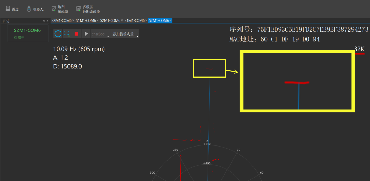The height and width of the screenshot is (181, 370).
Task: Switch to the first S2M1-COM6 tab
Action: pyautogui.click(x=61, y=20)
